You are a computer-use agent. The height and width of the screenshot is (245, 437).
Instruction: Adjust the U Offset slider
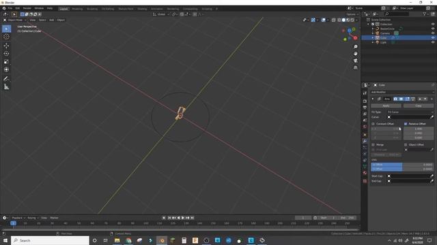point(402,165)
